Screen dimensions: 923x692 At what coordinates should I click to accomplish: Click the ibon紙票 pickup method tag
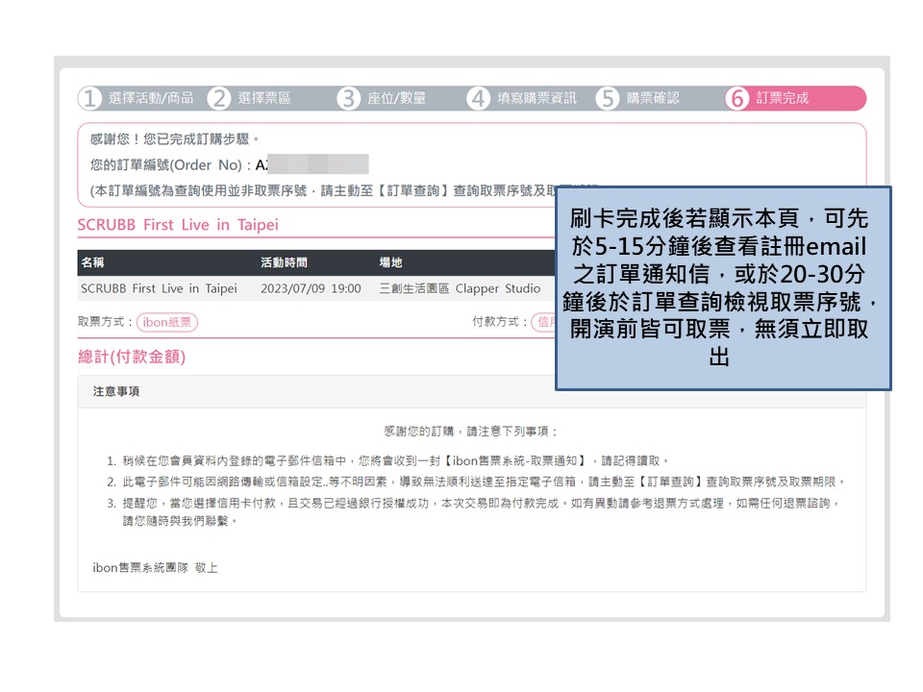(x=167, y=323)
